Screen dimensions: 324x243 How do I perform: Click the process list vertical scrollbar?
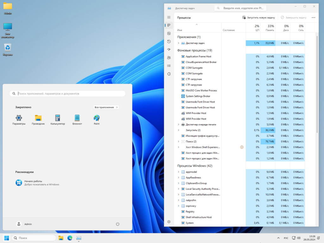click(317, 84)
